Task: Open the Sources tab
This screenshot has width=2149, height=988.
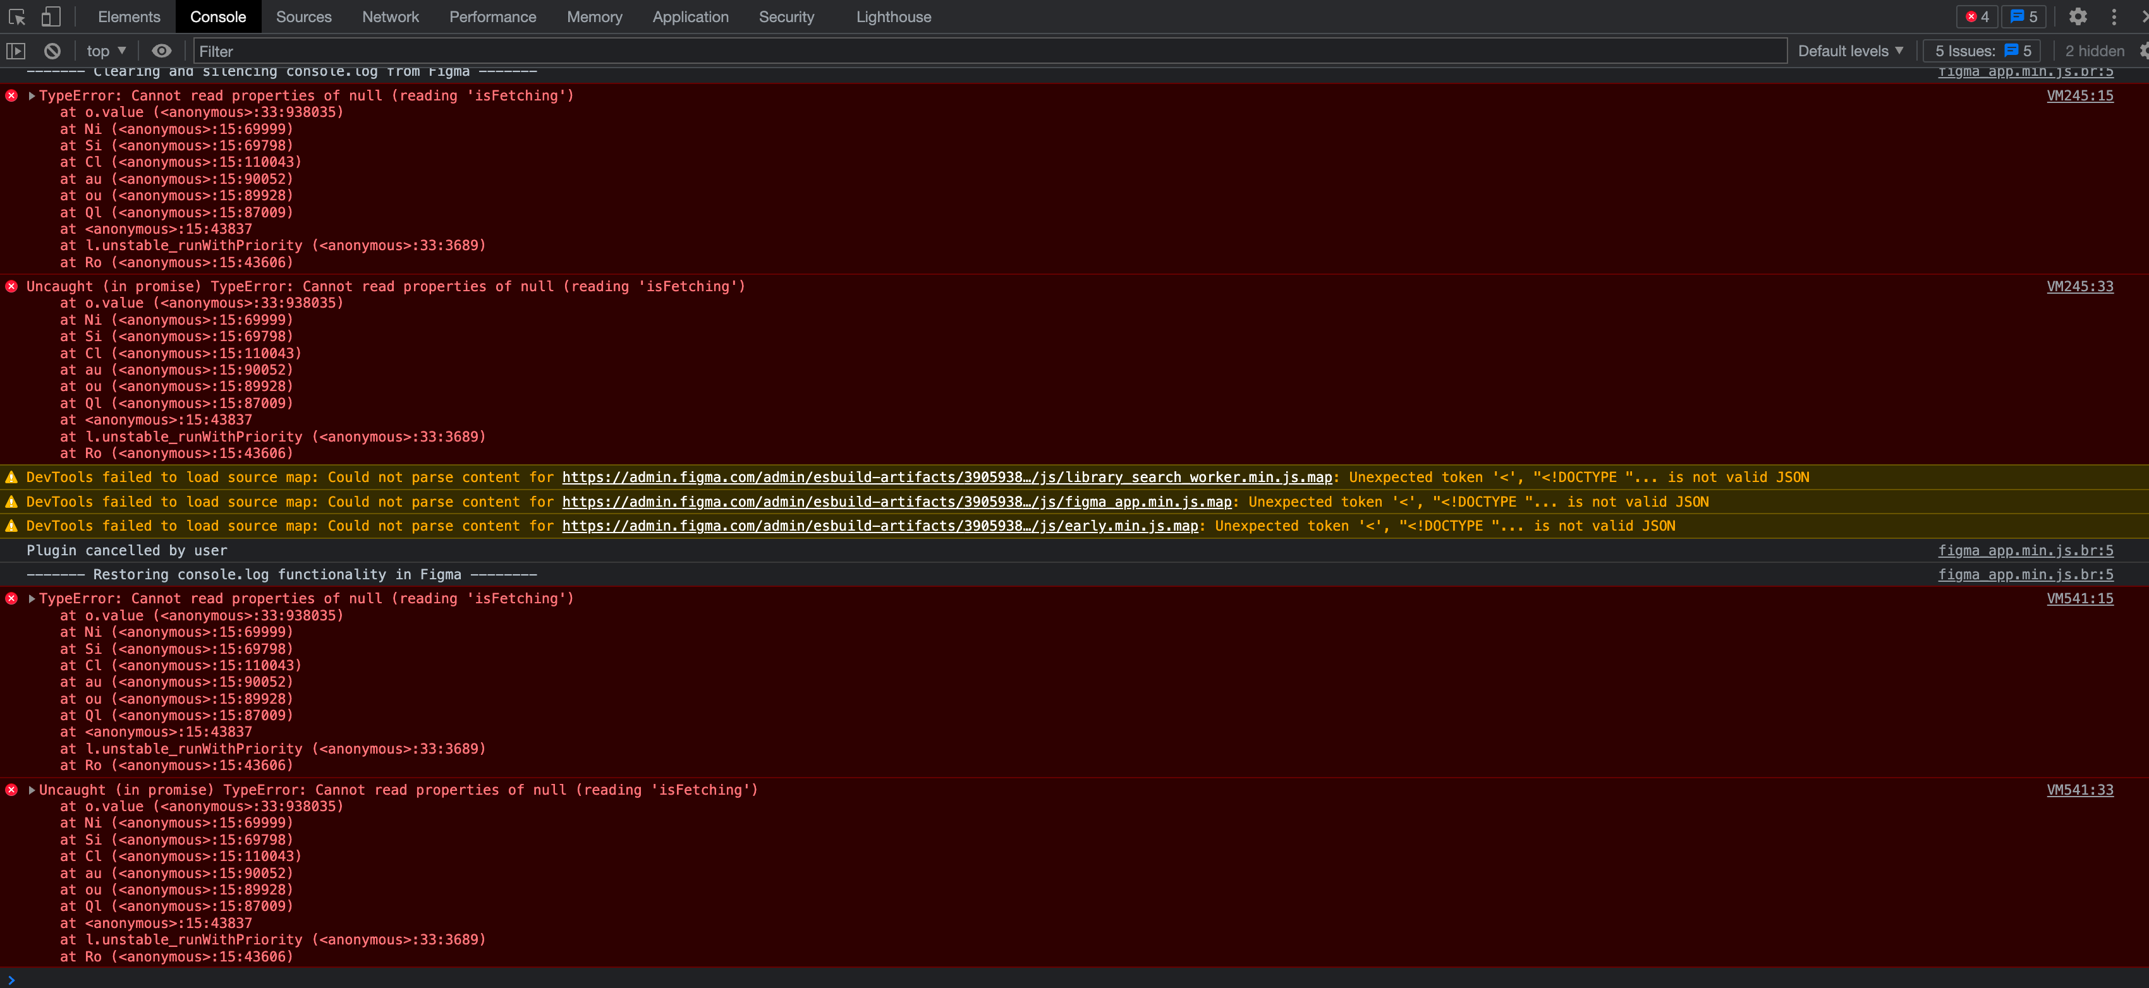Action: coord(303,16)
